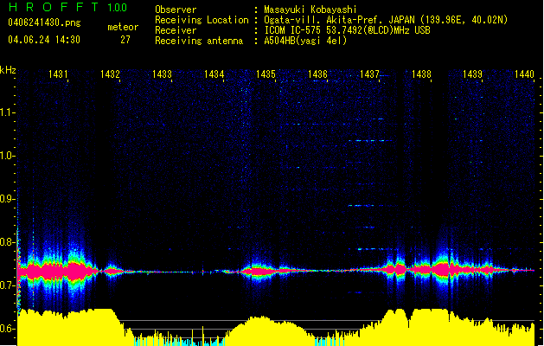
Task: Click time marker 1437
Action: click(x=369, y=74)
